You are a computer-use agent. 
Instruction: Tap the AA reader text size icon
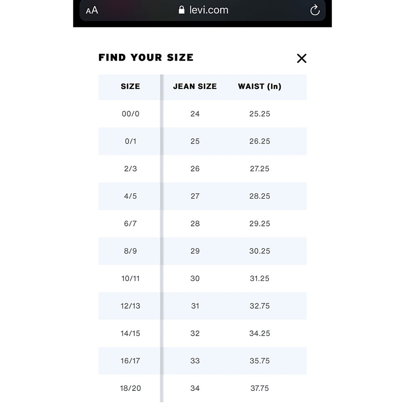click(92, 11)
